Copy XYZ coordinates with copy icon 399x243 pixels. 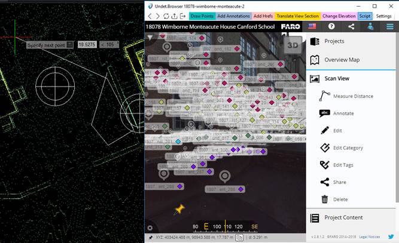[x=239, y=238]
